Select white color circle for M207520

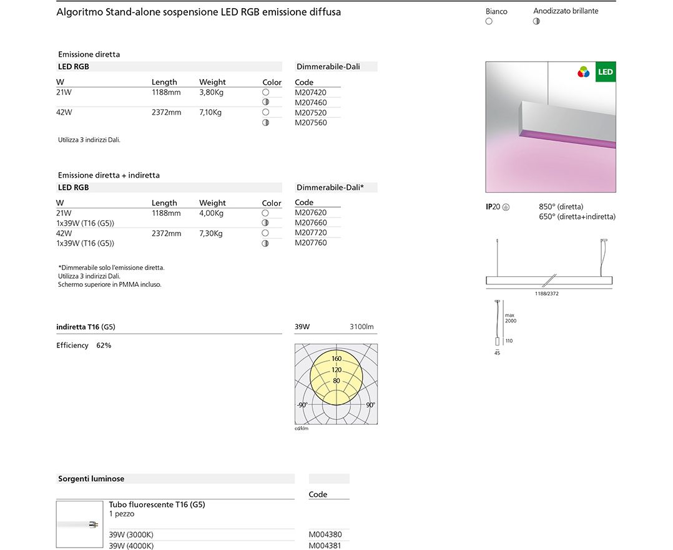coord(265,112)
